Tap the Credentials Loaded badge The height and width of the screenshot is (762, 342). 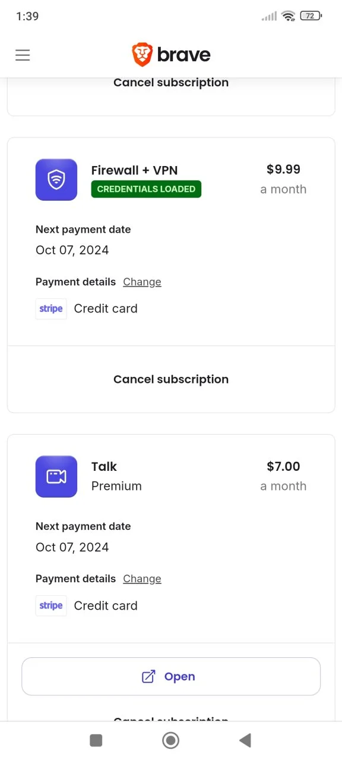pos(146,189)
